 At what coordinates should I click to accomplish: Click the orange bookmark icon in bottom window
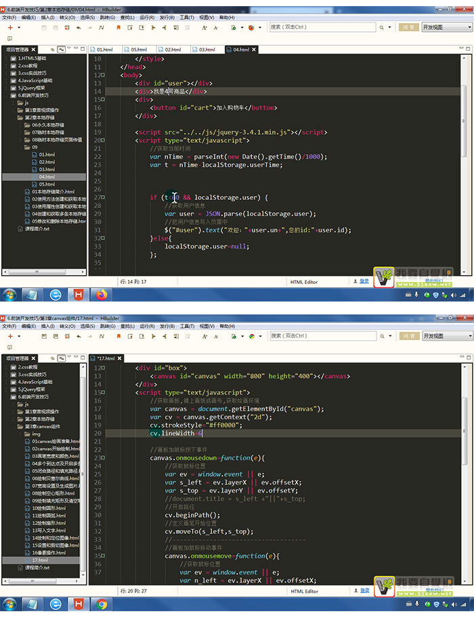pyautogui.click(x=118, y=336)
